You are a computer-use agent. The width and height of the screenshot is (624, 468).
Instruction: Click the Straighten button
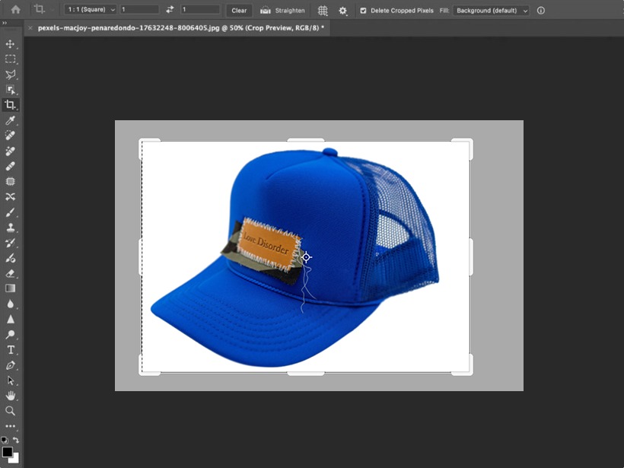pyautogui.click(x=283, y=11)
